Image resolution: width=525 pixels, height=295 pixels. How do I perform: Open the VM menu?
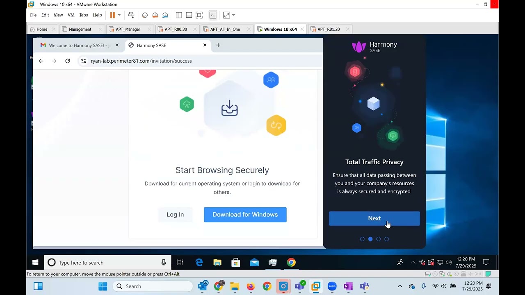(x=71, y=15)
